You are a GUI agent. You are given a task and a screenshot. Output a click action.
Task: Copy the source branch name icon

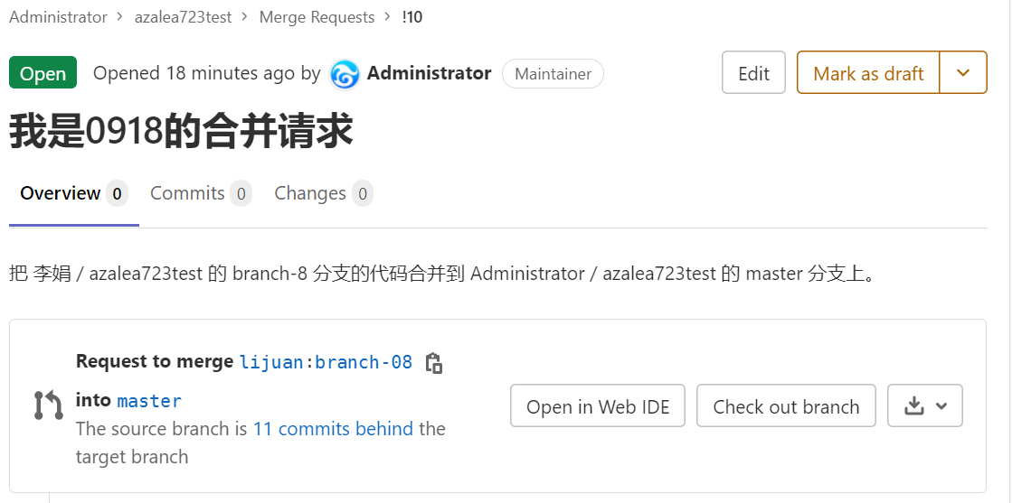coord(434,363)
